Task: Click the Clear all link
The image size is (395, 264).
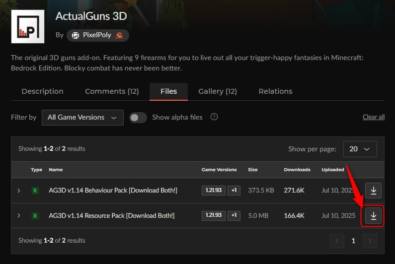Action: (x=373, y=117)
